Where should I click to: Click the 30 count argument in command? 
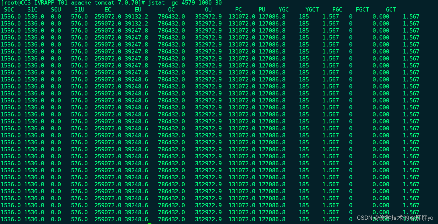[x=218, y=3]
